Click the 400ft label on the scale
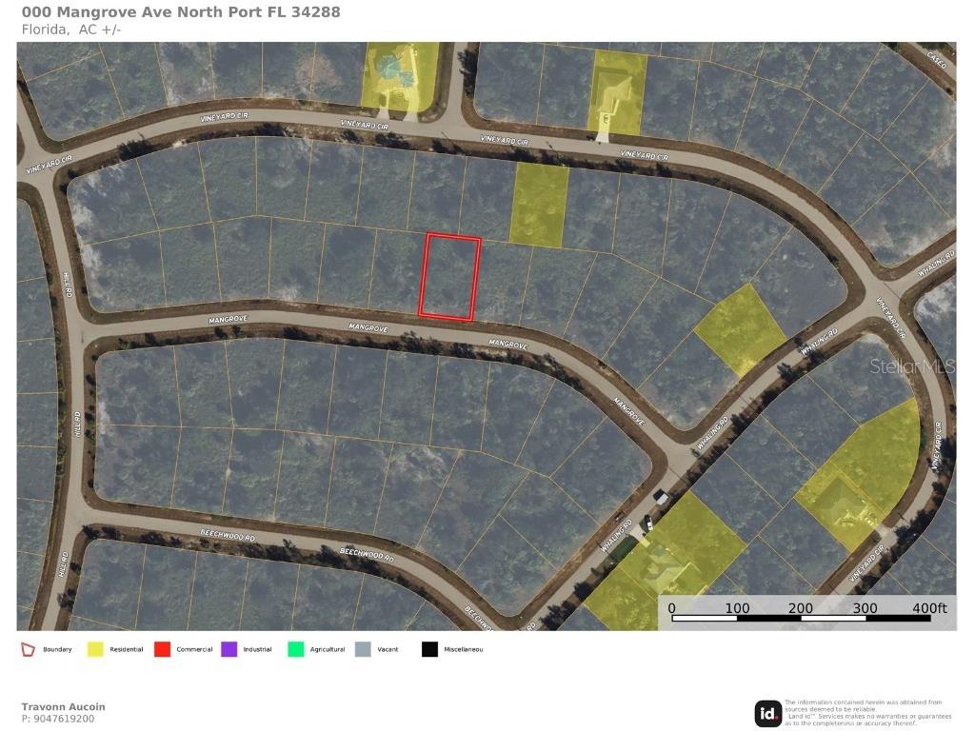975x731 pixels. coord(928,608)
